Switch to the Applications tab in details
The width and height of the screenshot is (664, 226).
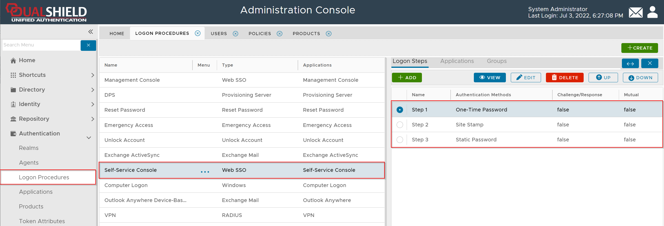tap(457, 61)
